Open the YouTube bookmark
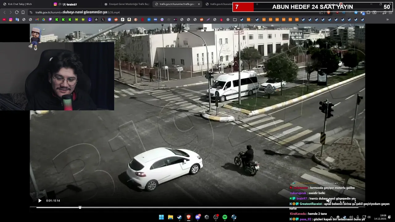The image size is (395, 222). coord(4,19)
